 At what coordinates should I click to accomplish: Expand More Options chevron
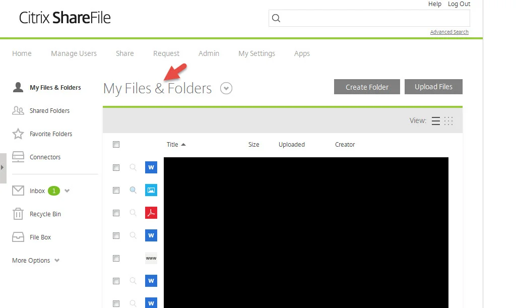(57, 260)
